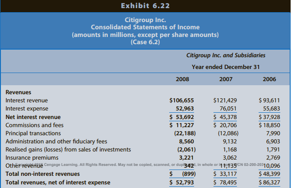Click the 2007 realised gains value 1,168
This screenshot has width=292, height=188.
click(x=230, y=150)
